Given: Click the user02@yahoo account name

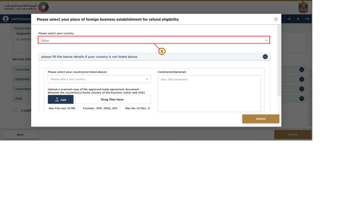Looking at the screenshot, I should pyautogui.click(x=21, y=19).
